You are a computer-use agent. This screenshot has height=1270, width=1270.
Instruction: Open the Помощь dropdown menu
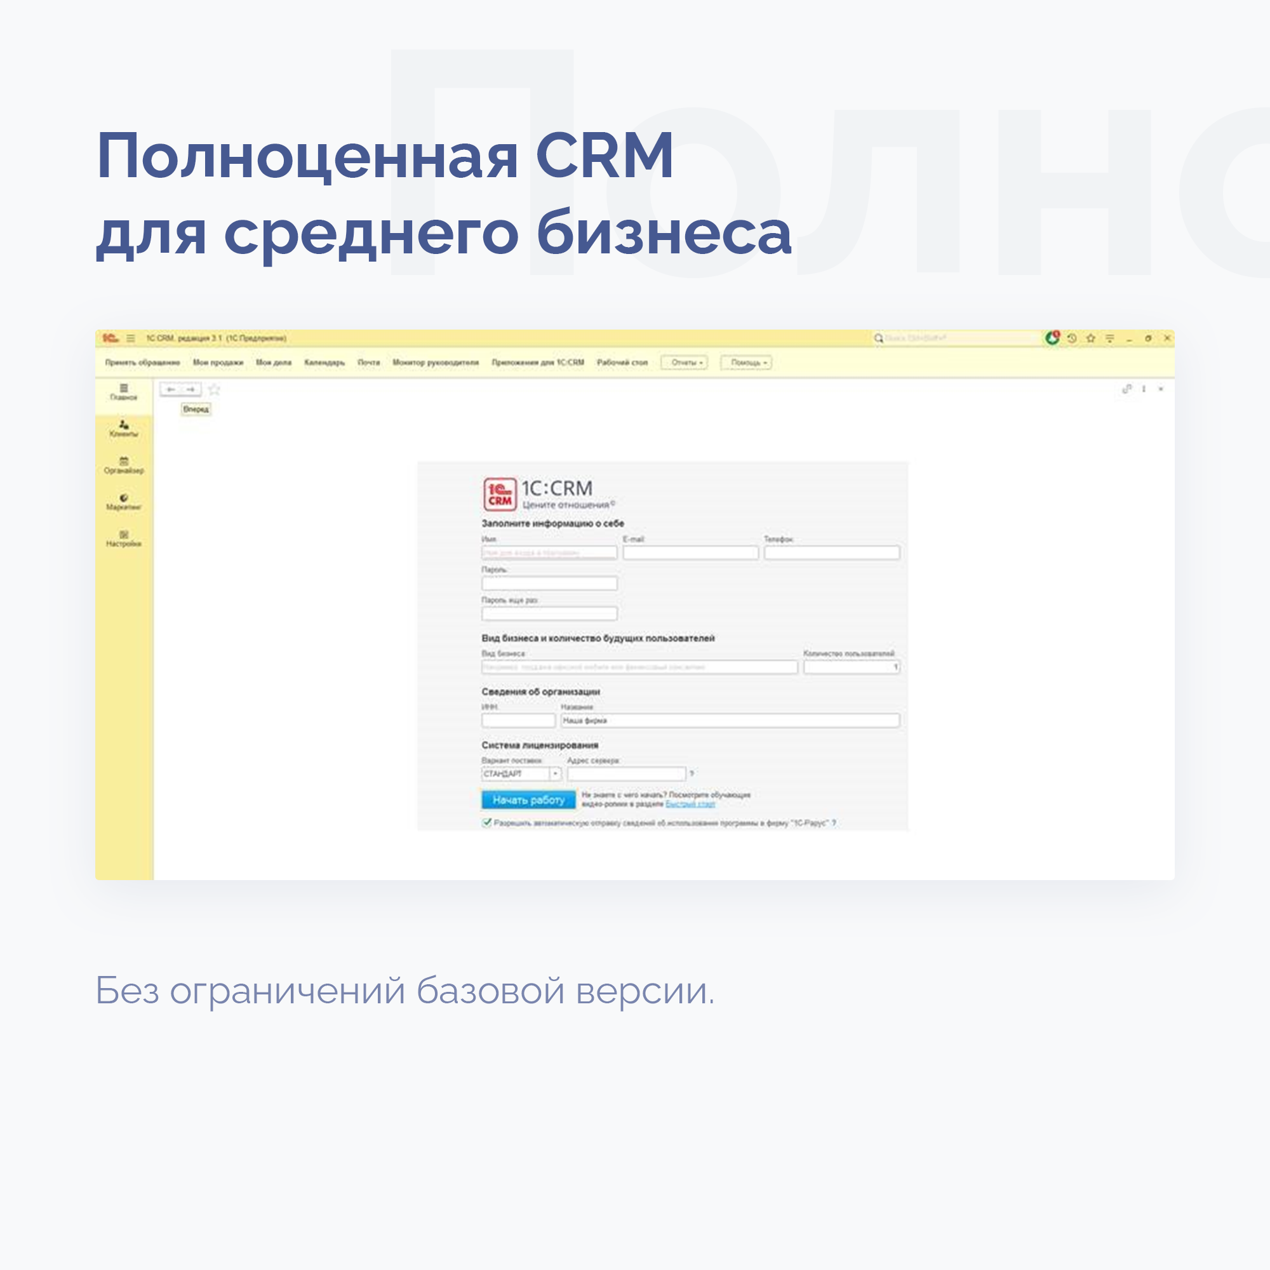click(746, 363)
